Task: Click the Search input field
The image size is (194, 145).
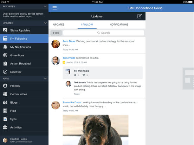Action: coord(104,33)
